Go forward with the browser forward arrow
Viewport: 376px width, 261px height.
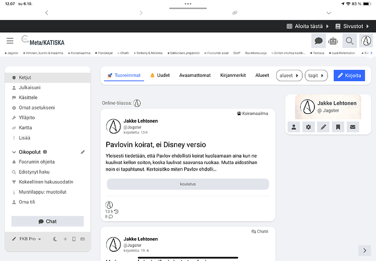click(141, 13)
